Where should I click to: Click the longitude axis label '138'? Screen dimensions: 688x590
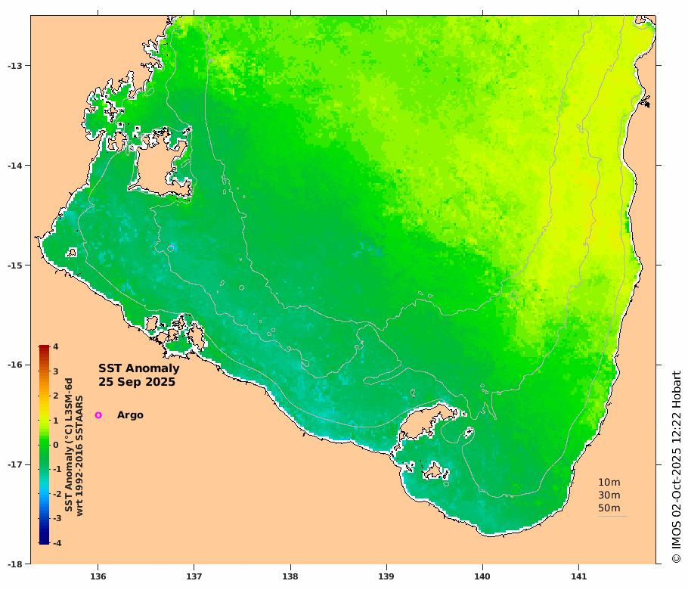coord(290,576)
